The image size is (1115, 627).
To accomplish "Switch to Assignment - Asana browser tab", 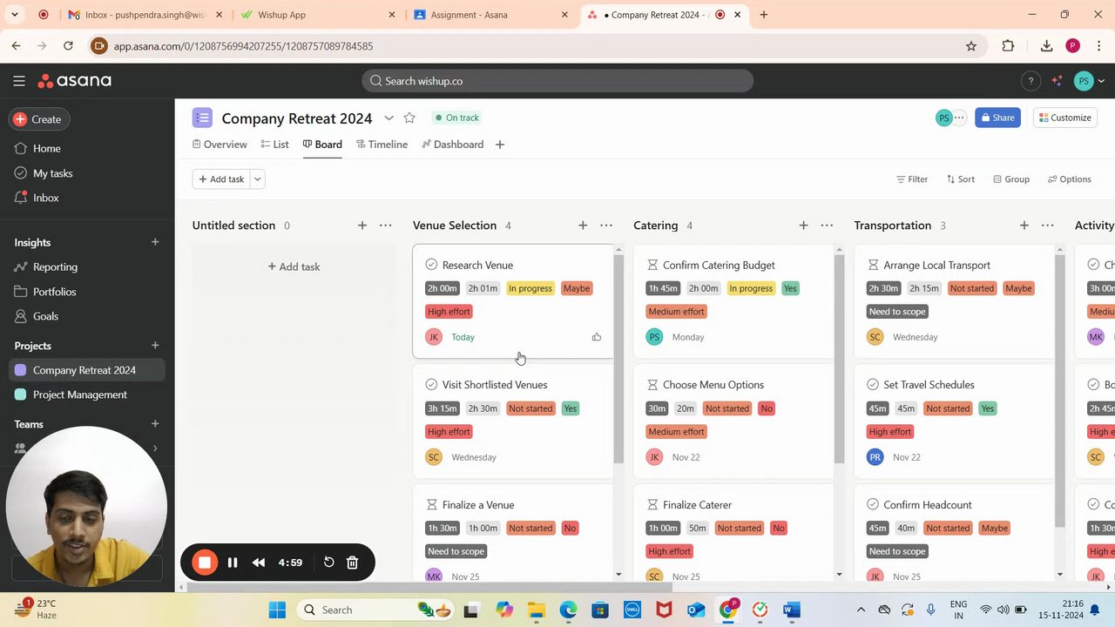I will pos(492,15).
